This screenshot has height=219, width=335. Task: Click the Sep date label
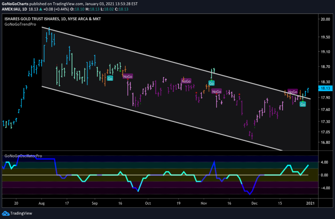click(x=95, y=203)
